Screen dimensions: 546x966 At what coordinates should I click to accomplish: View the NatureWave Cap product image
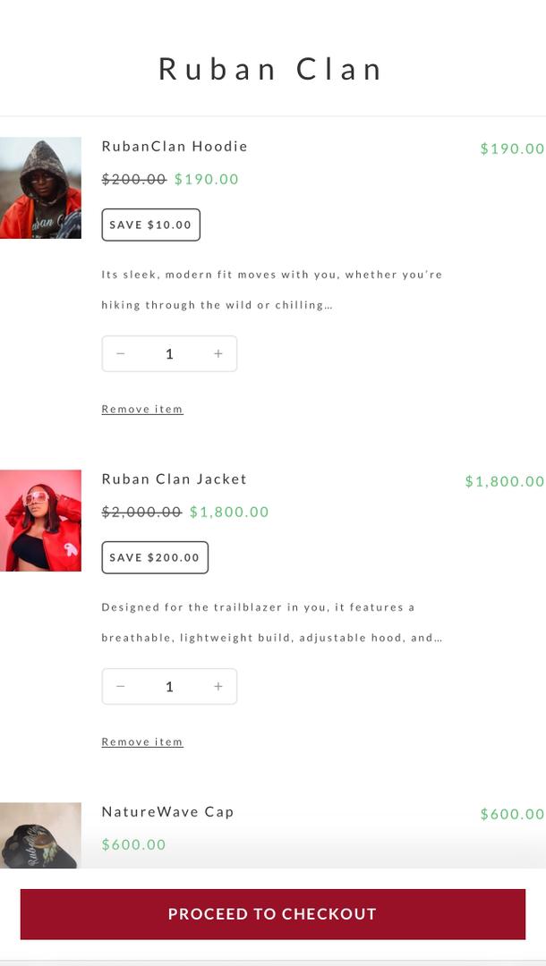click(x=40, y=835)
